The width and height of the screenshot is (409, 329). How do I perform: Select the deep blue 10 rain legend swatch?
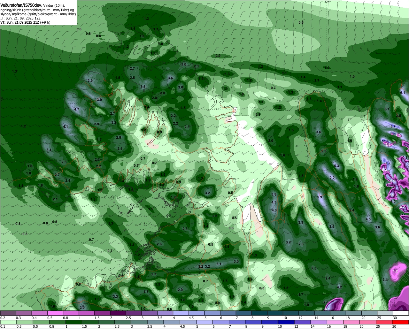pyautogui.click(x=286, y=322)
